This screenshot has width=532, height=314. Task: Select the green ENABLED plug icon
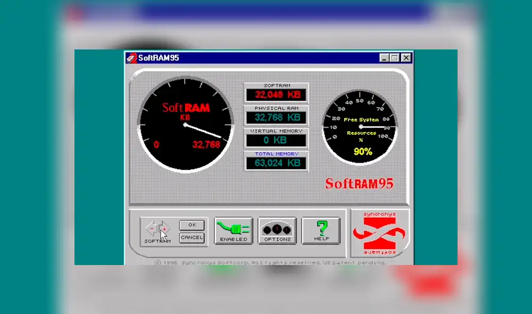click(x=232, y=228)
